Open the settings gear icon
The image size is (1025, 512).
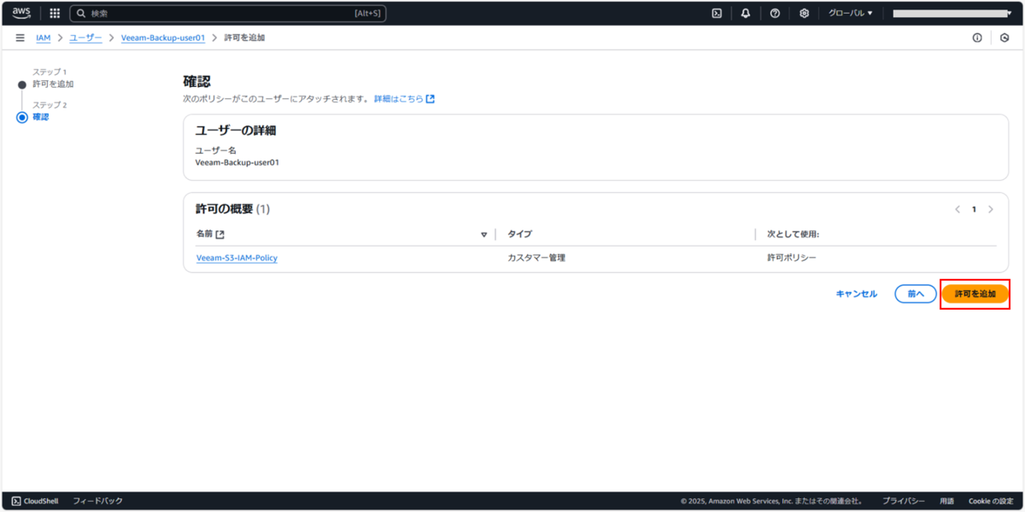point(804,14)
